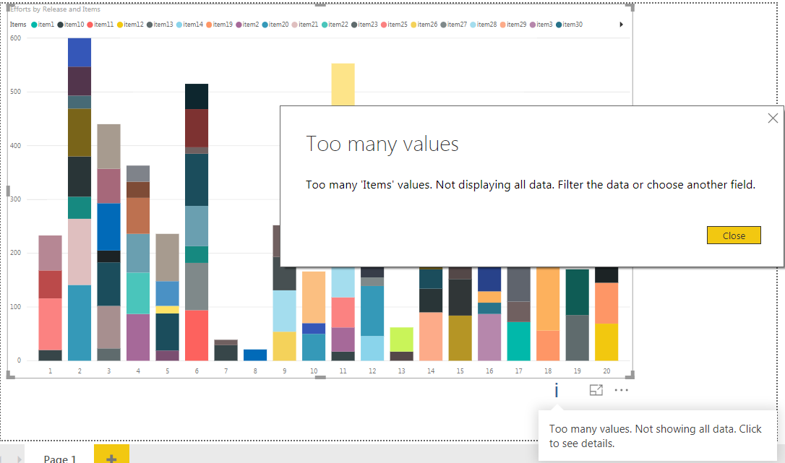Click item26 legend entry
The width and height of the screenshot is (785, 463).
tap(424, 25)
